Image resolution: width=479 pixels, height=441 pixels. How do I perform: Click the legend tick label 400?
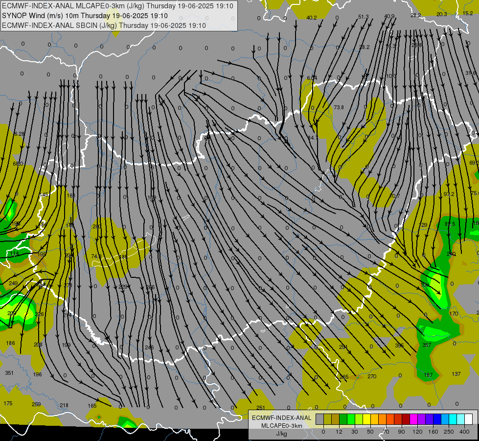[464, 432]
